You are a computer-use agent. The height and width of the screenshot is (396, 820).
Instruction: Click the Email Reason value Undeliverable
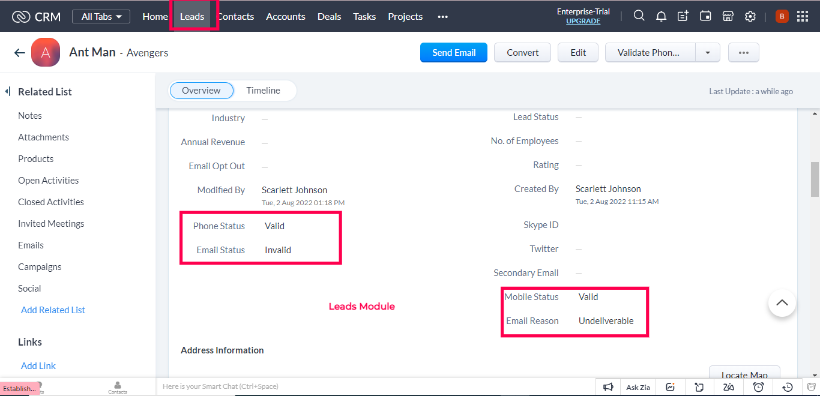[606, 321]
